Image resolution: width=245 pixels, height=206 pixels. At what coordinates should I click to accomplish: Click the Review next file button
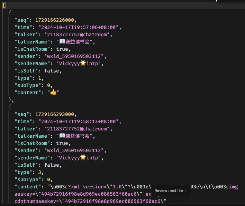tap(171, 190)
